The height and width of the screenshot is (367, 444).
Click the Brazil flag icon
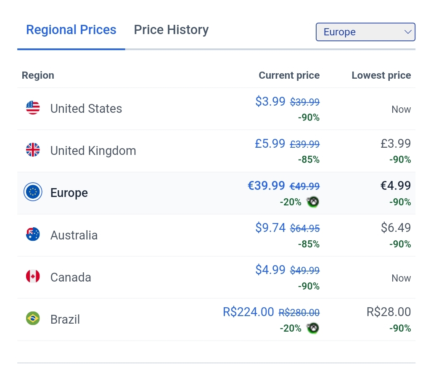tap(33, 319)
